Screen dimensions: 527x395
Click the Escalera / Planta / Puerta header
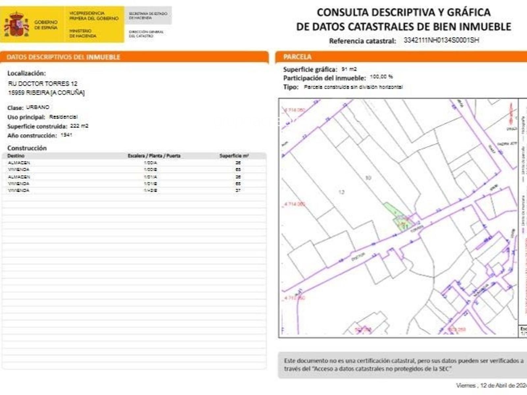[154, 156]
